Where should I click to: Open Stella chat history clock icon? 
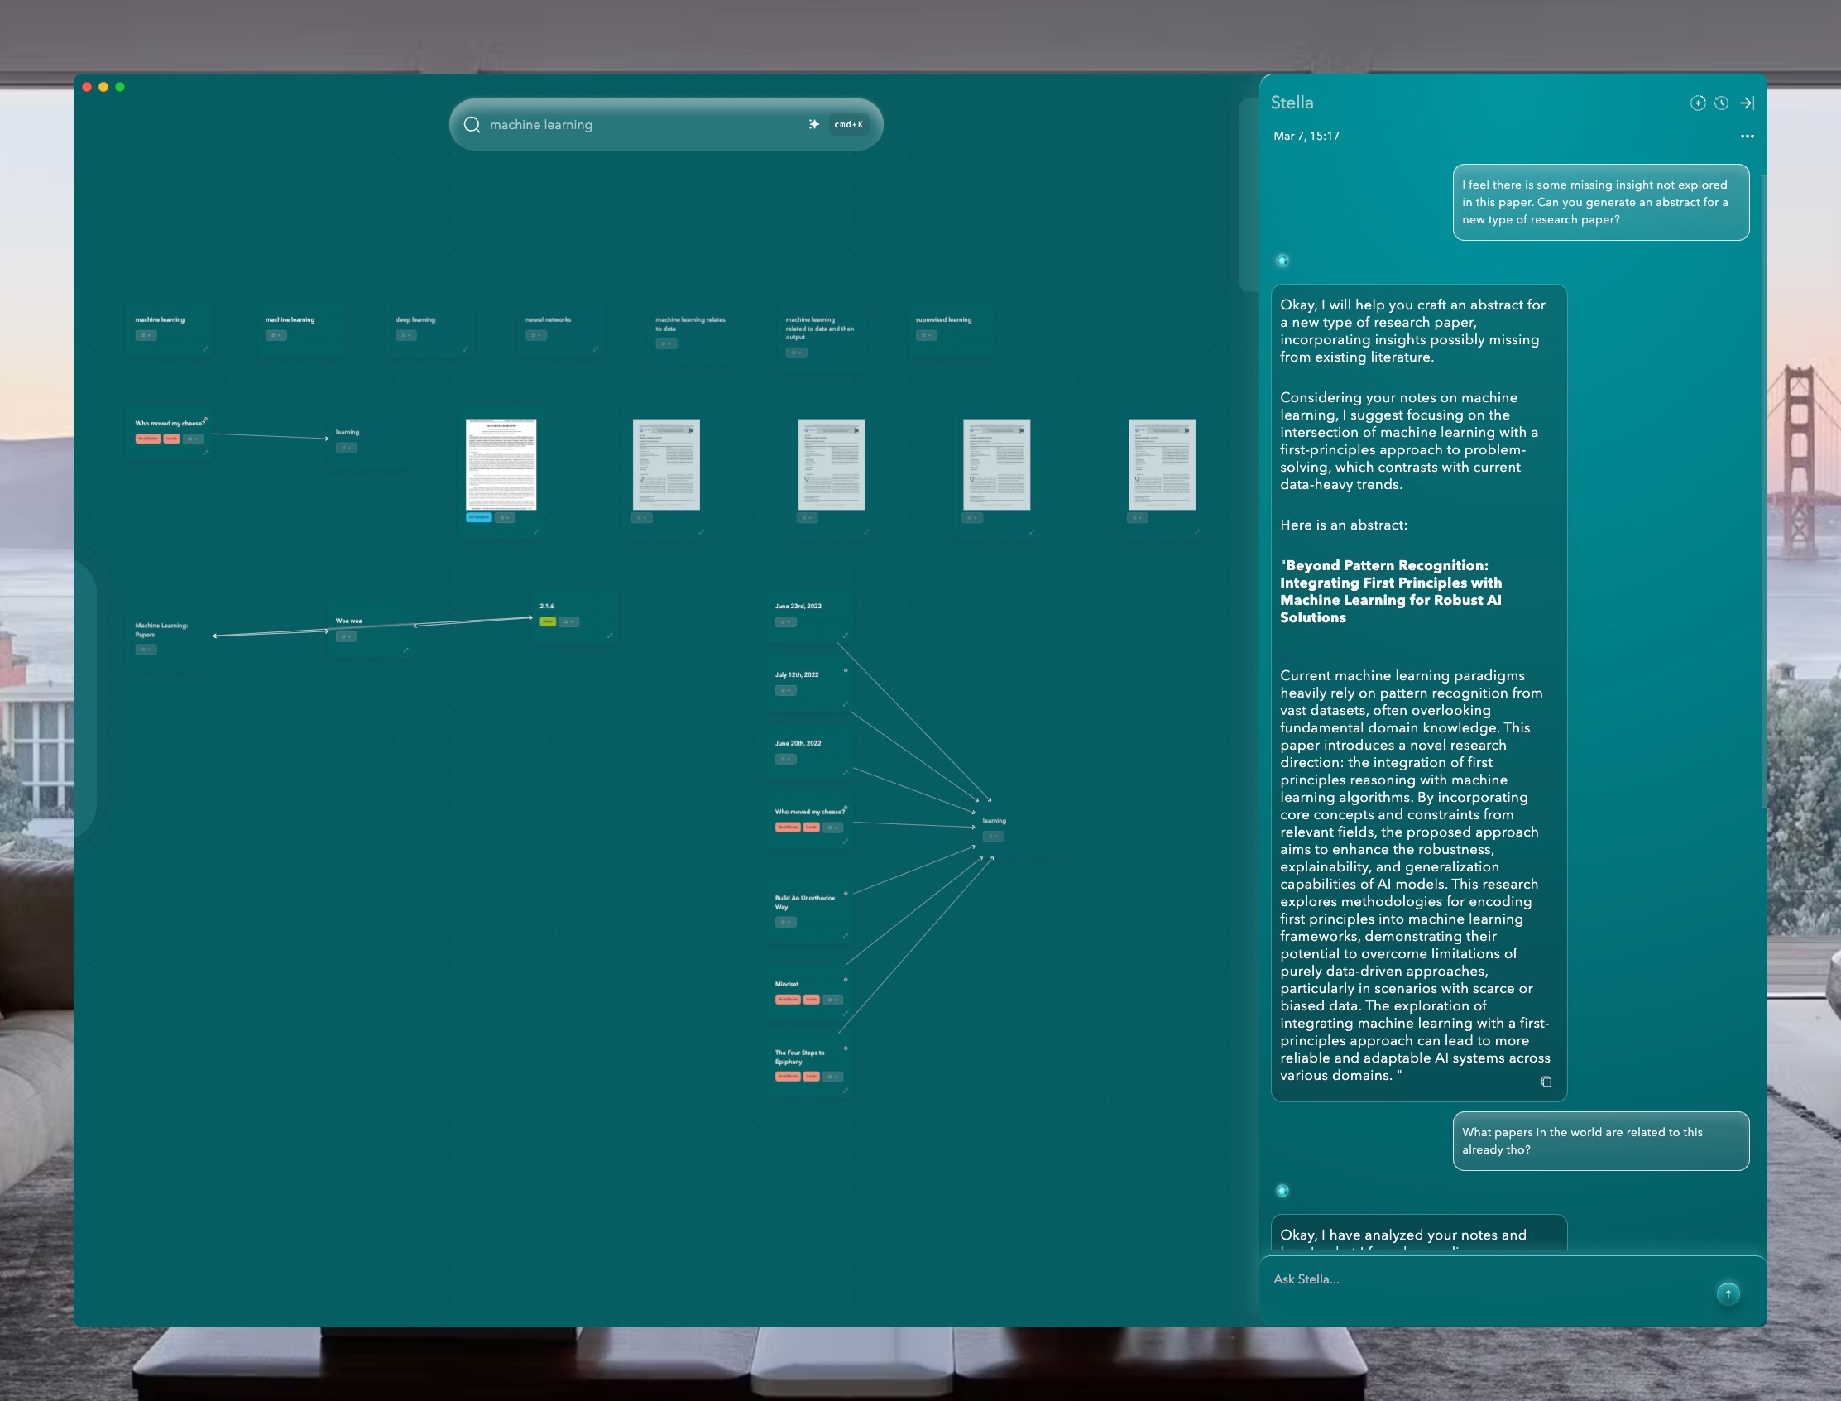tap(1721, 103)
